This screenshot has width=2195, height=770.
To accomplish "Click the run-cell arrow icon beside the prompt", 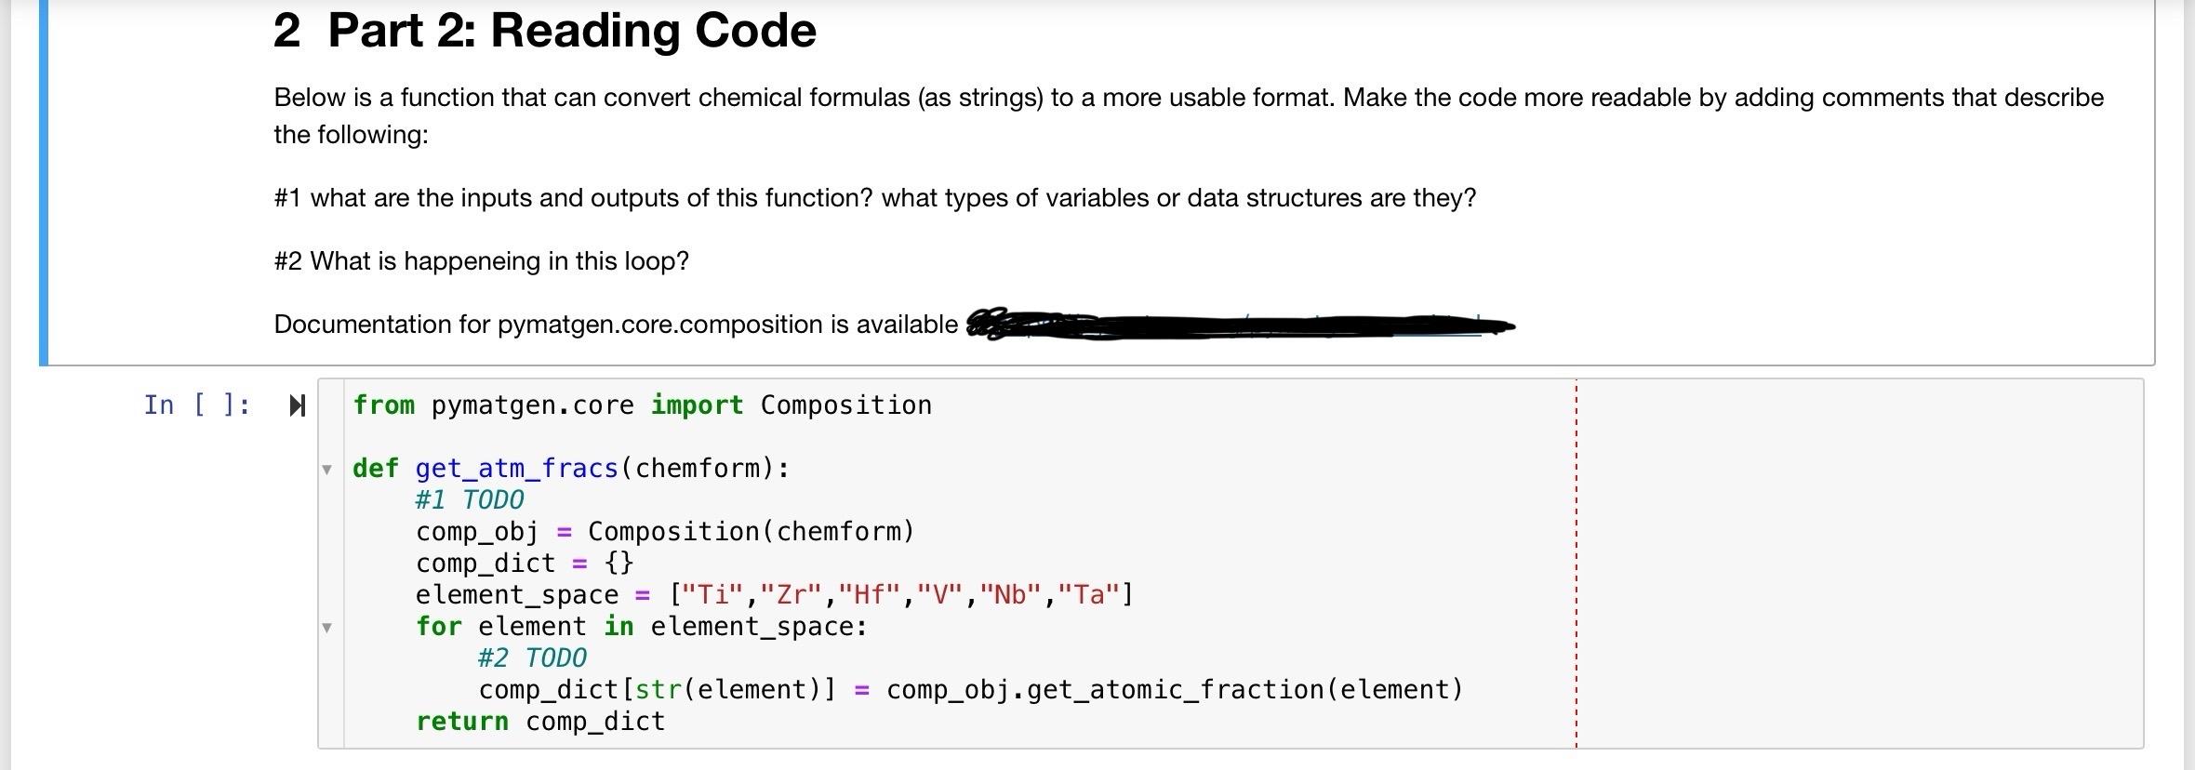I will pyautogui.click(x=297, y=405).
